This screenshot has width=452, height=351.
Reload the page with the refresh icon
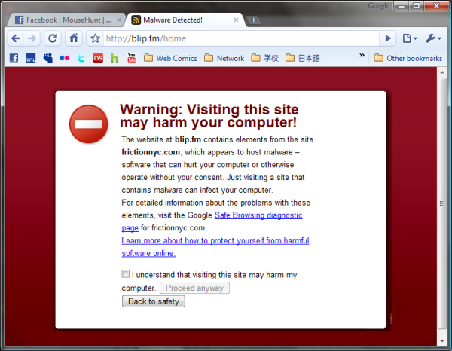coord(53,38)
